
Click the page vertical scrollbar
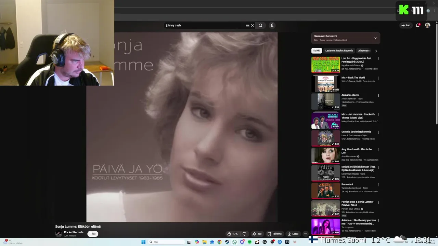(436, 73)
